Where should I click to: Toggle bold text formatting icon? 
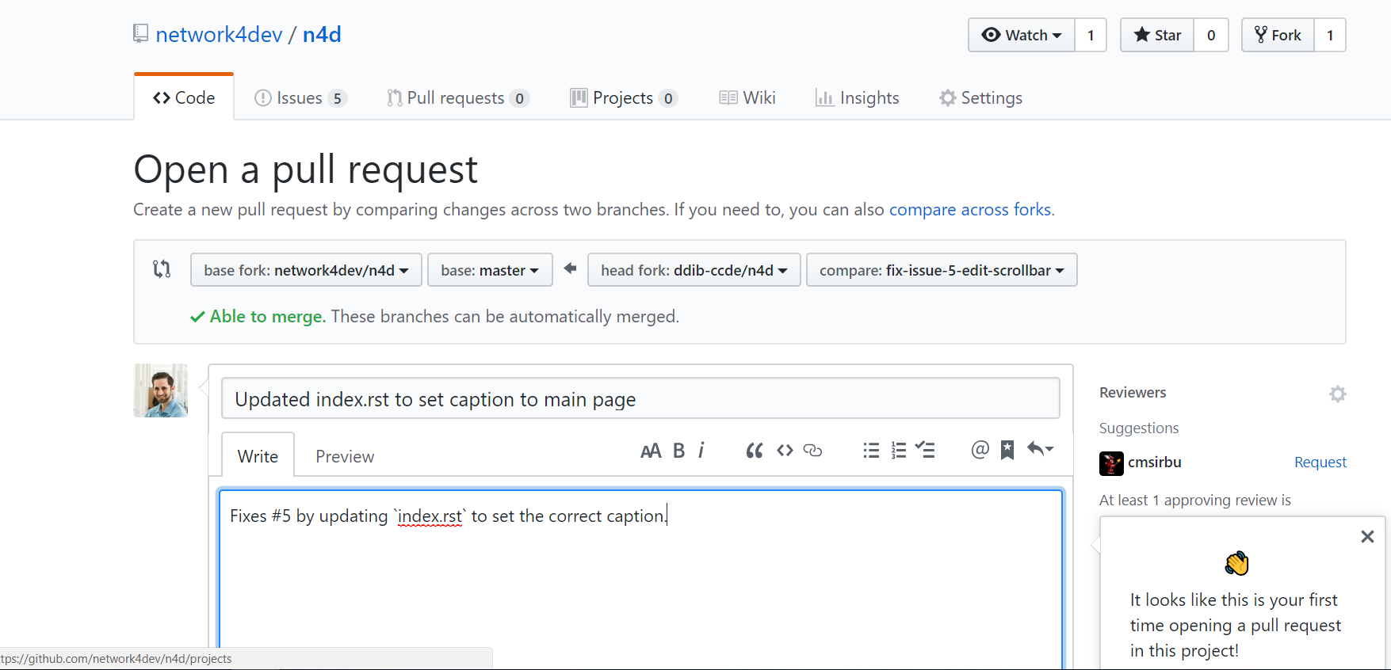tap(678, 451)
